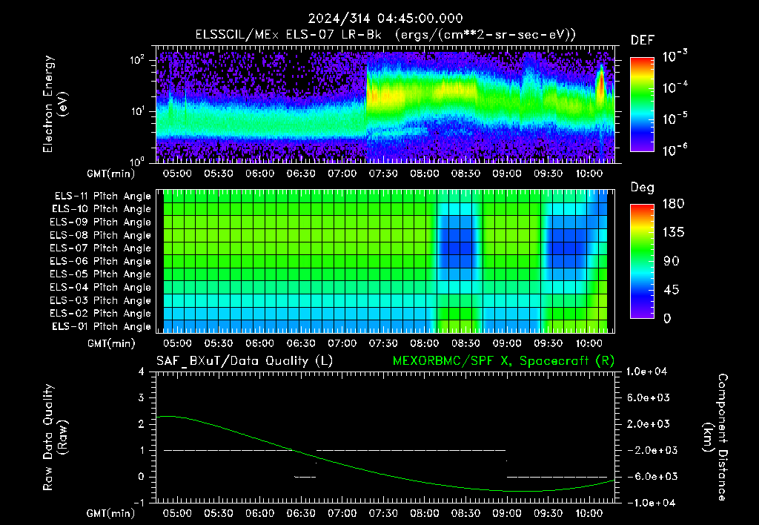Viewport: 759px width, 525px height.
Task: Click the 05:00 tick on spectrogram axis
Action: pyautogui.click(x=177, y=174)
